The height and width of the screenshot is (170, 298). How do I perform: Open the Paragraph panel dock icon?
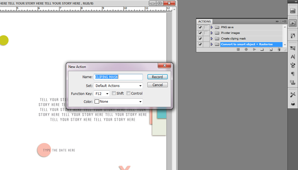(293, 74)
